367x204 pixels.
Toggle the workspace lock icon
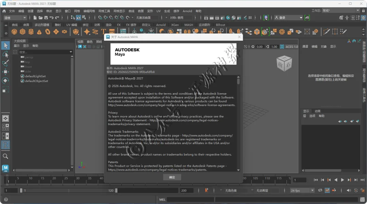363,11
